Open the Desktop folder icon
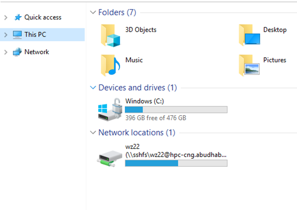Image resolution: width=297 pixels, height=210 pixels. tap(249, 35)
